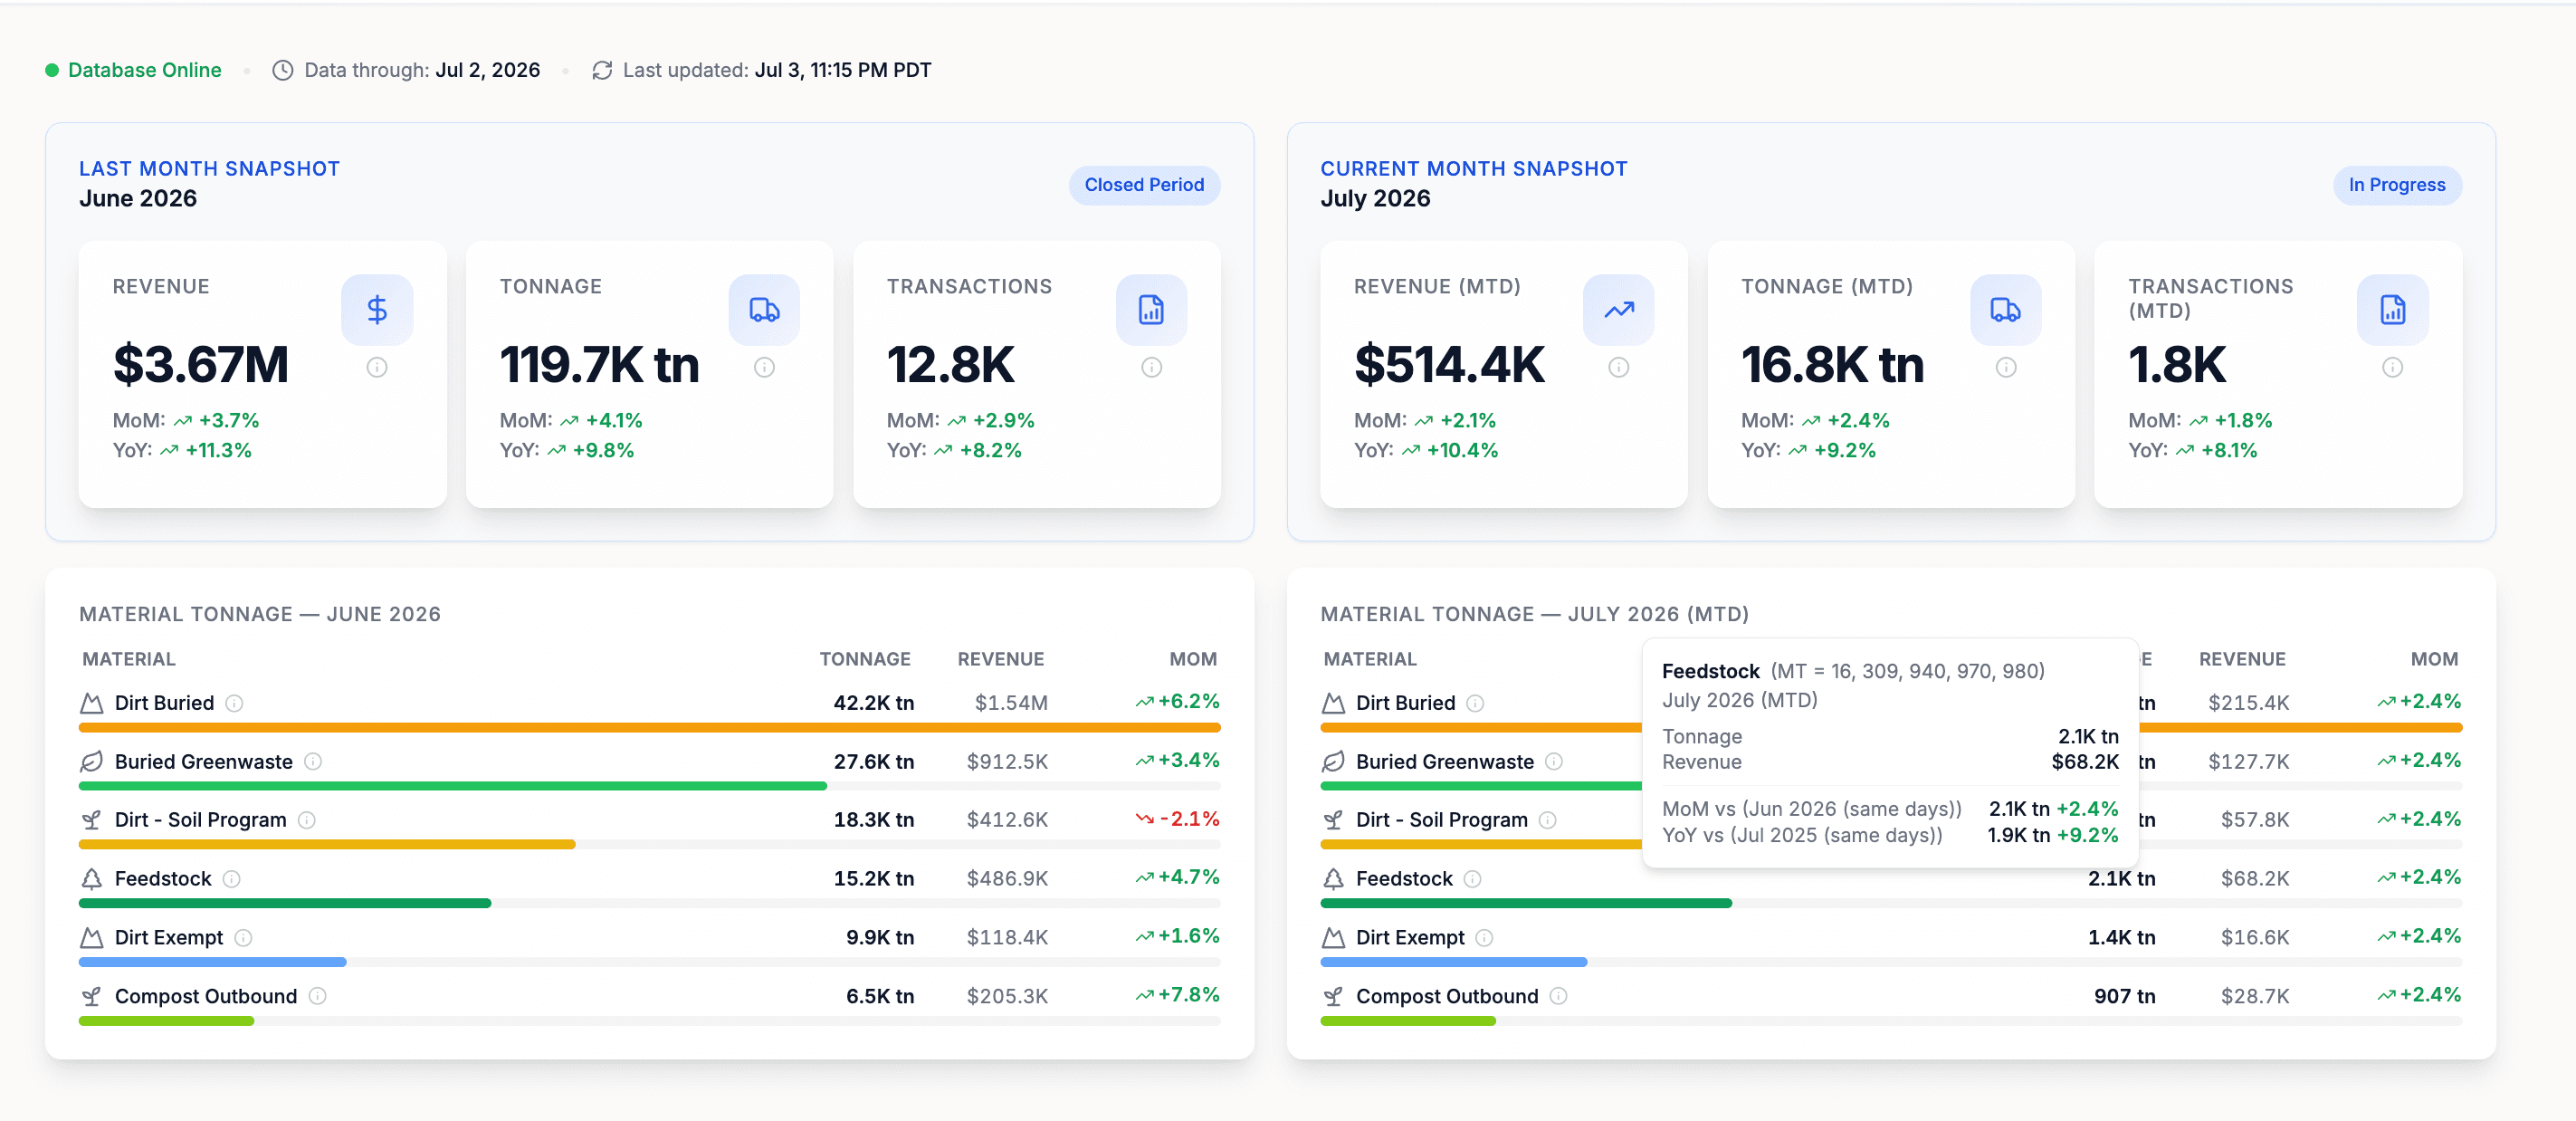
Task: Click info icon beside June Buried Greenwaste
Action: [313, 762]
